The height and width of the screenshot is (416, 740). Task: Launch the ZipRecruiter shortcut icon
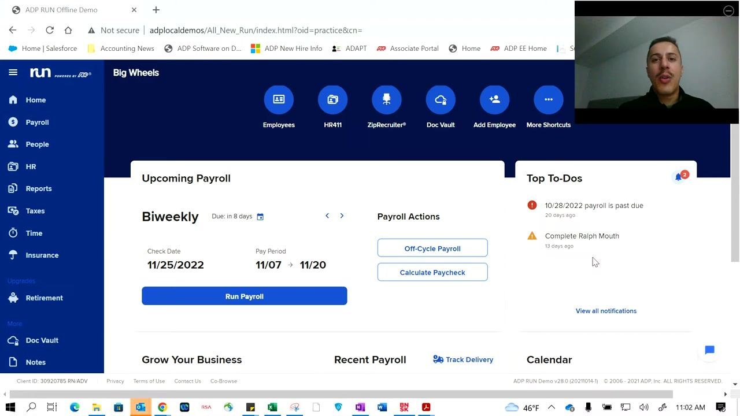[387, 99]
